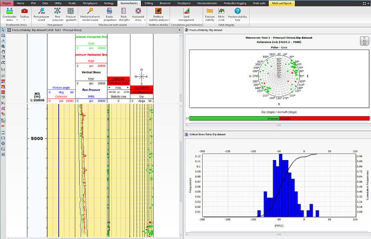Click the Fracture stability icon
371x239 pixels.
210,14
